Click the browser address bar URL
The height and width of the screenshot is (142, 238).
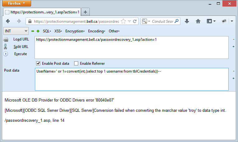77,21
